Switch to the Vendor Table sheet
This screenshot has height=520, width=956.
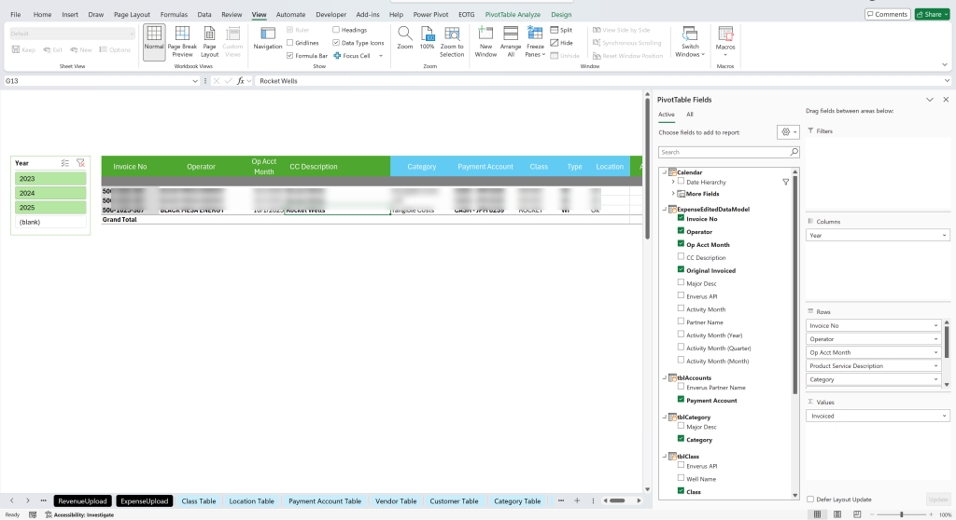396,501
